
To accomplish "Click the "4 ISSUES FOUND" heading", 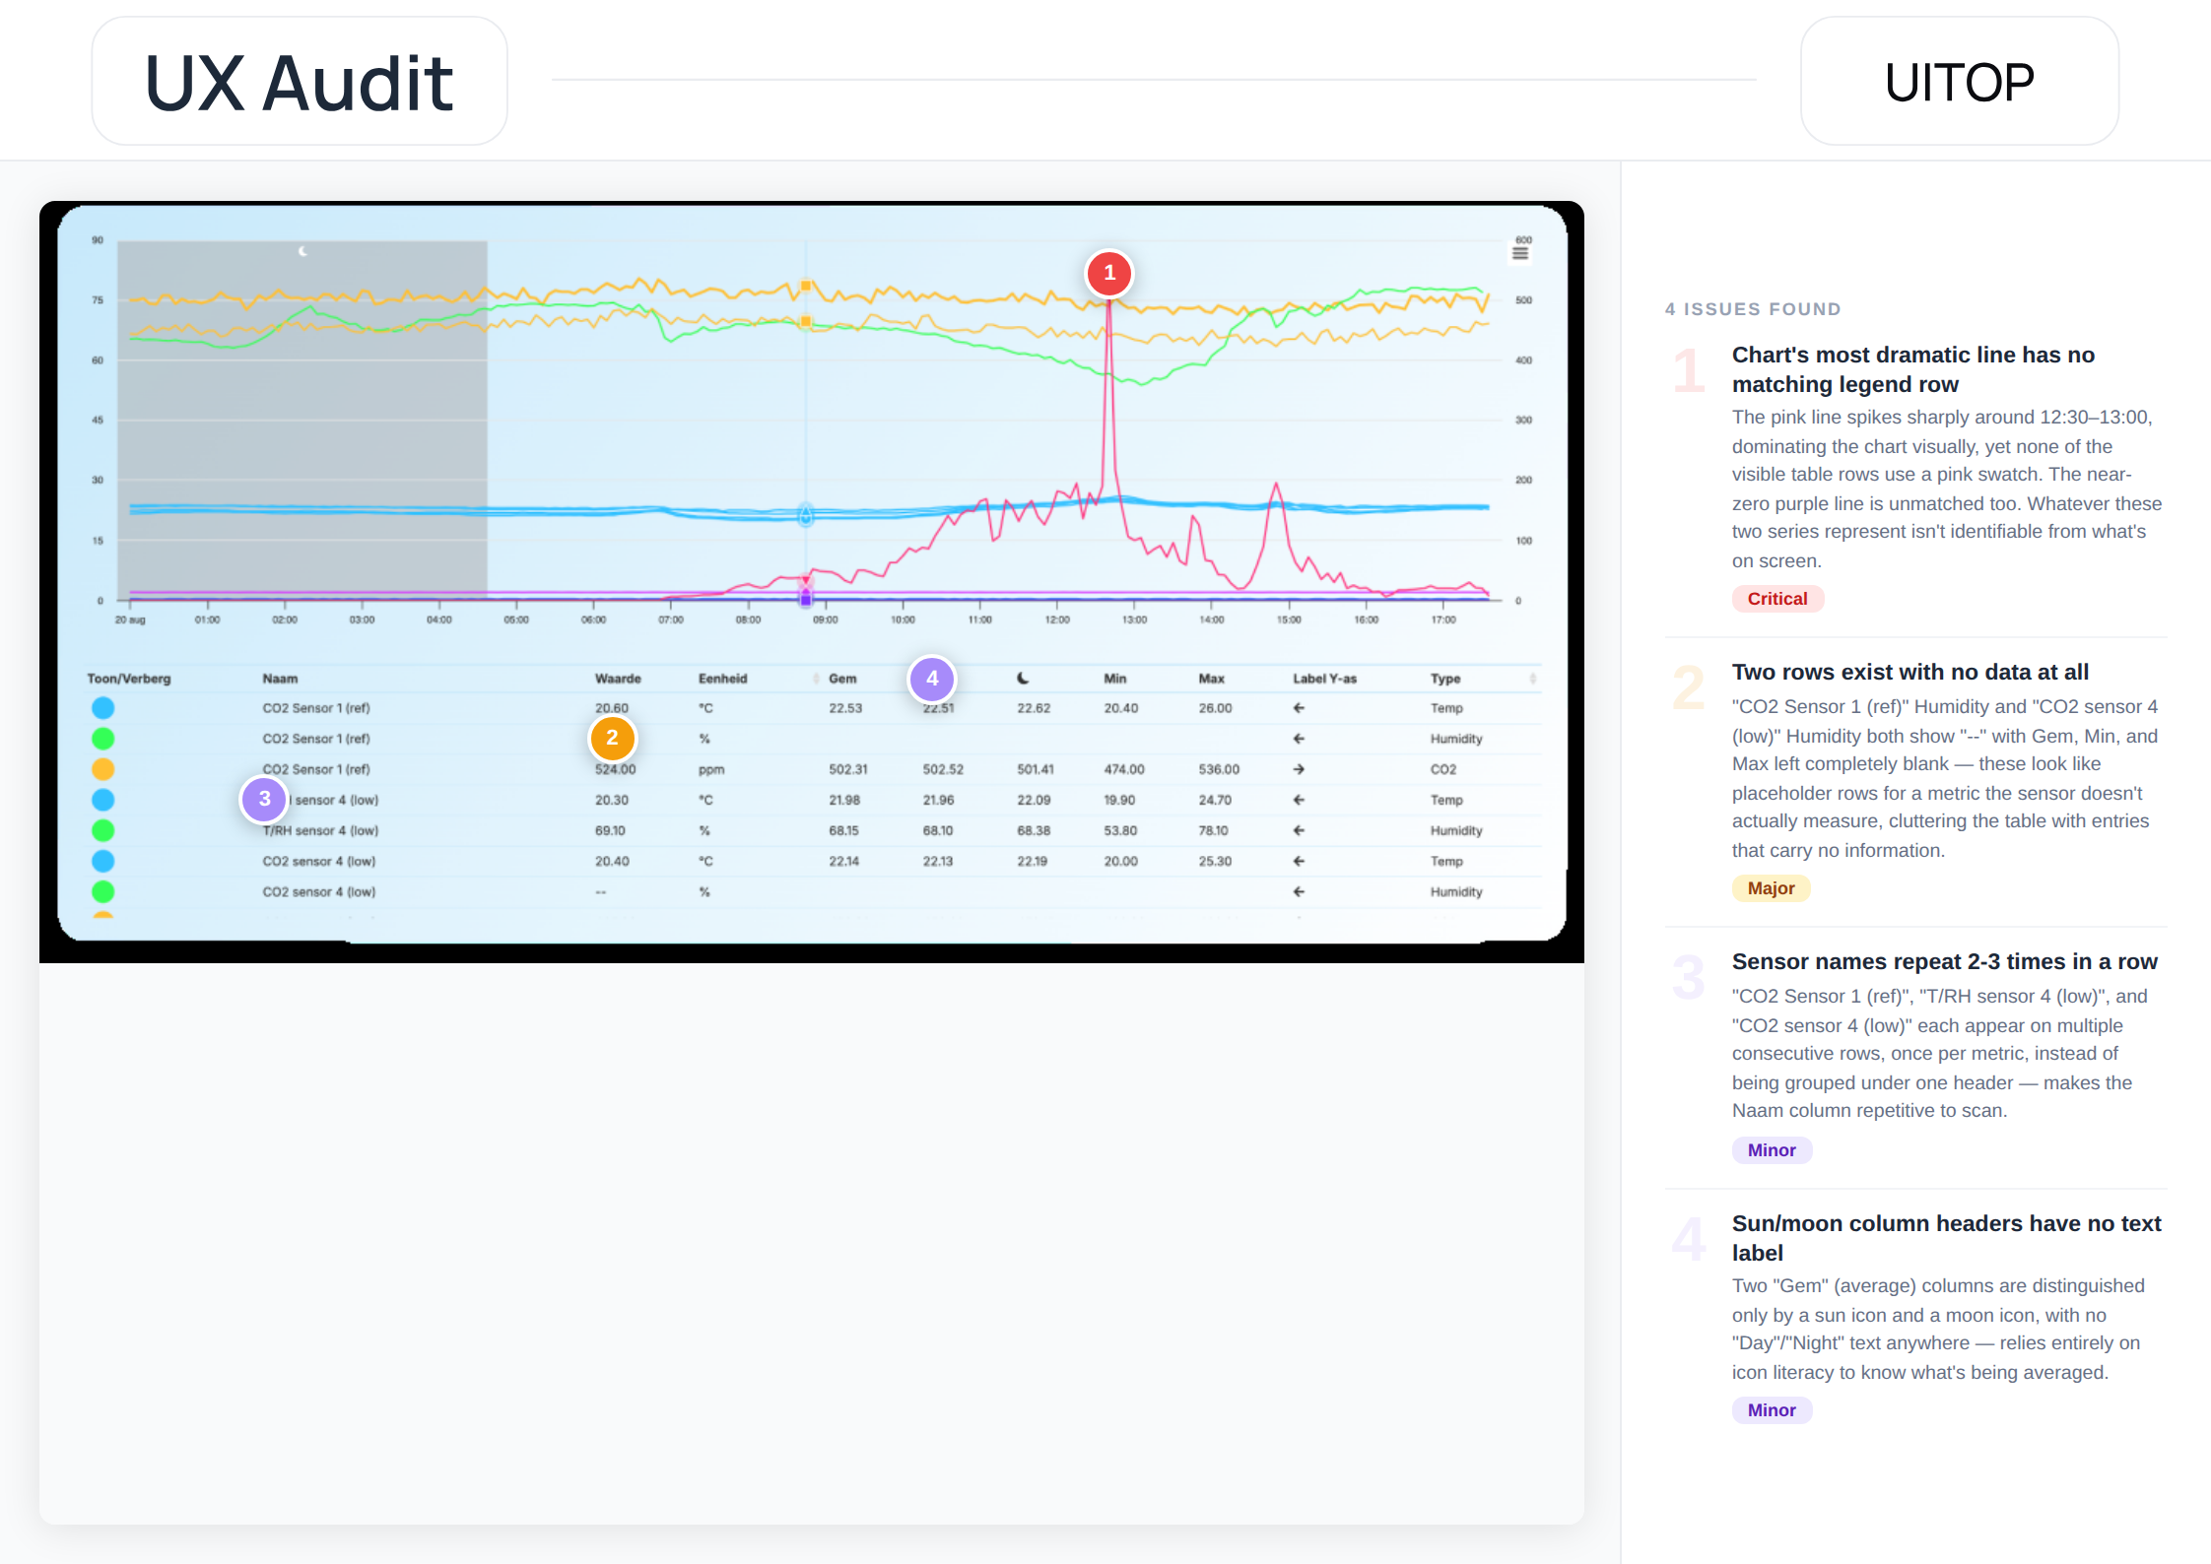I will 1753,309.
